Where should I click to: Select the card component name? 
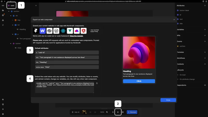tap(12, 5)
